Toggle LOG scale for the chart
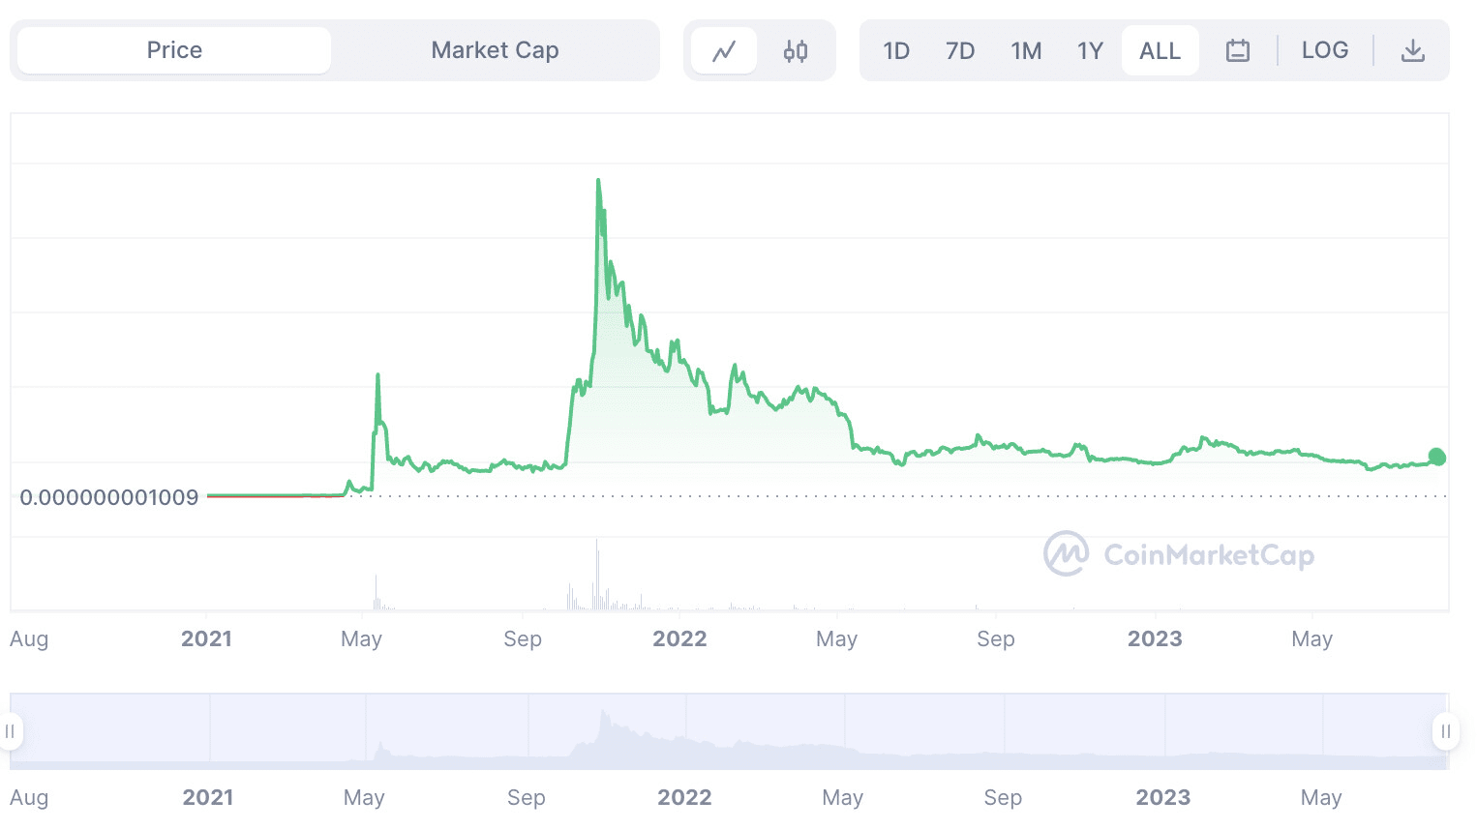 (x=1325, y=49)
